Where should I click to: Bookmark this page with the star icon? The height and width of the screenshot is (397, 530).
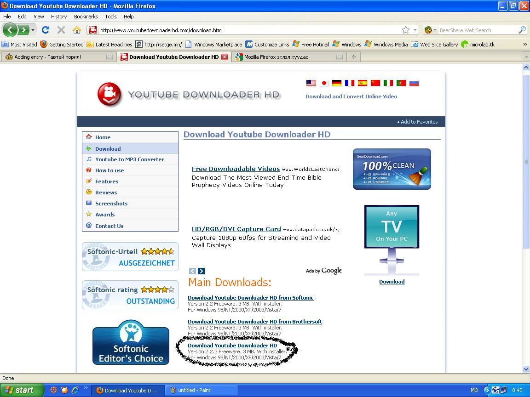pyautogui.click(x=406, y=30)
